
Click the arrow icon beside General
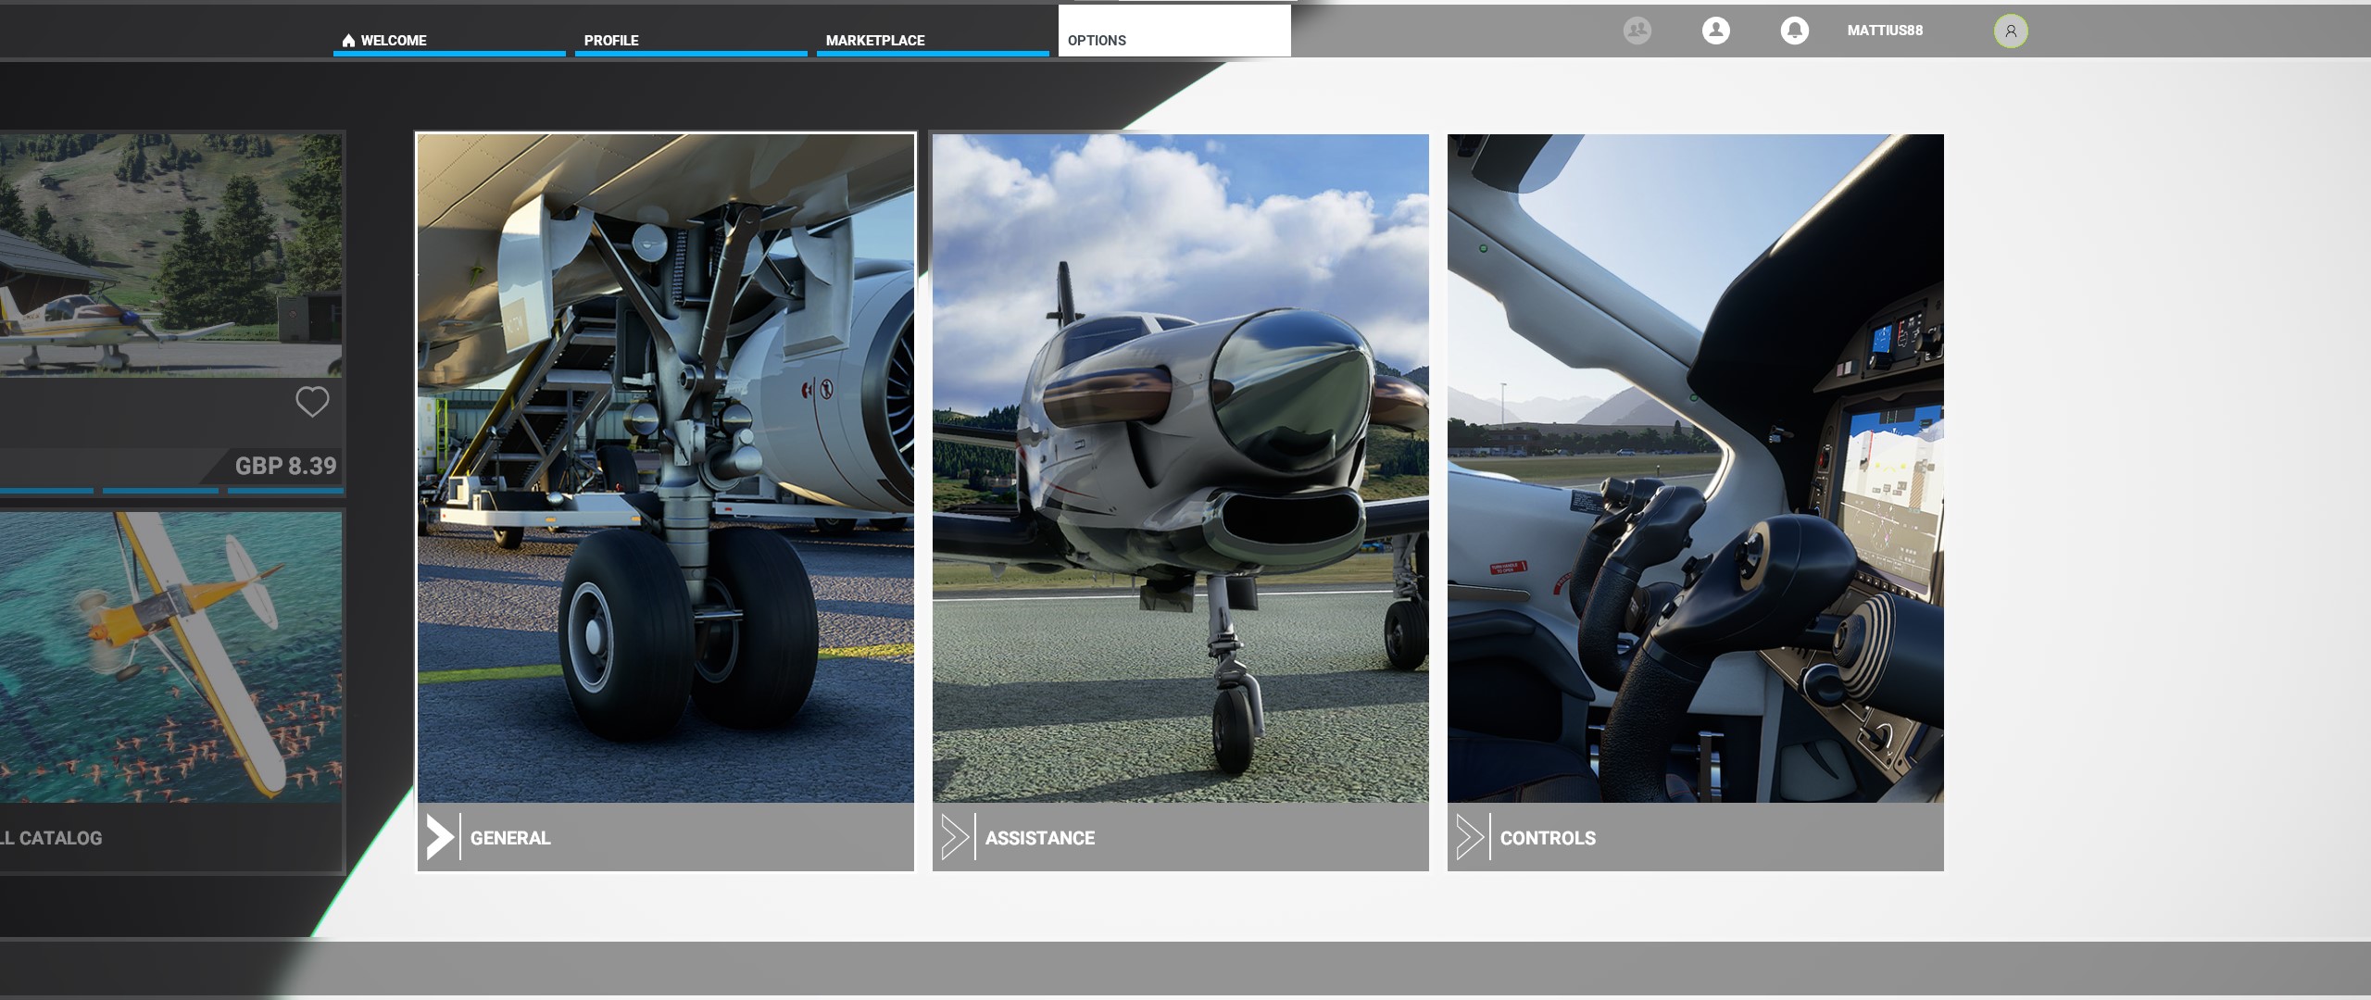tap(440, 837)
